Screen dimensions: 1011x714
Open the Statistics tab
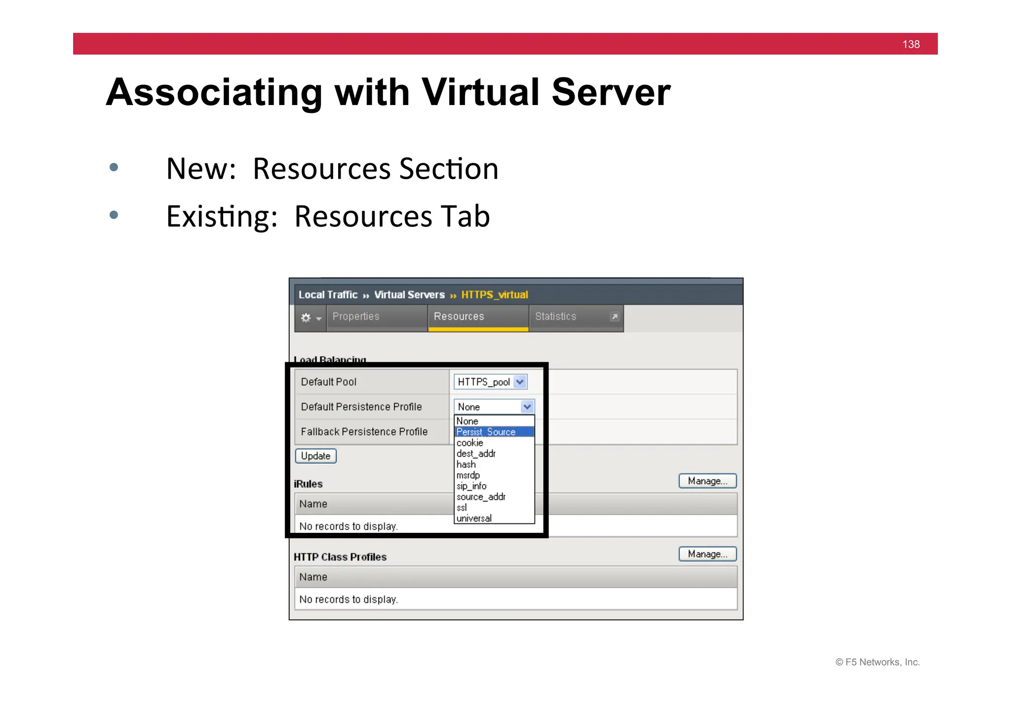[x=576, y=317]
